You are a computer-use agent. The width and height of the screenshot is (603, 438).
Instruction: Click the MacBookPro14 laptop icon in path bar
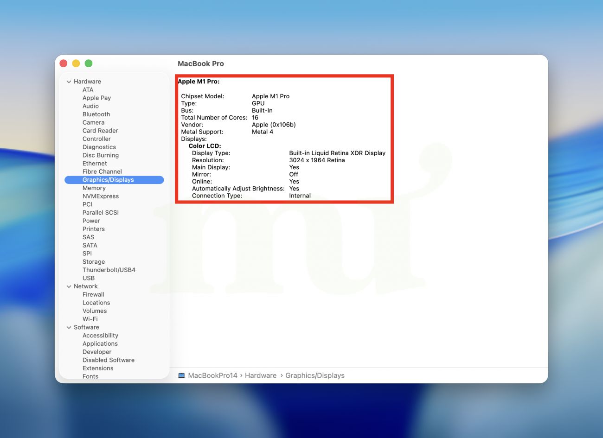(181, 375)
